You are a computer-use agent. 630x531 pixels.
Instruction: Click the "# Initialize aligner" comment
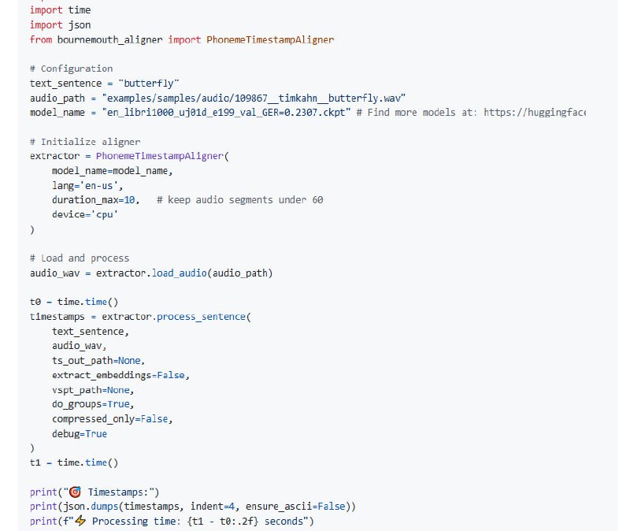tap(85, 141)
